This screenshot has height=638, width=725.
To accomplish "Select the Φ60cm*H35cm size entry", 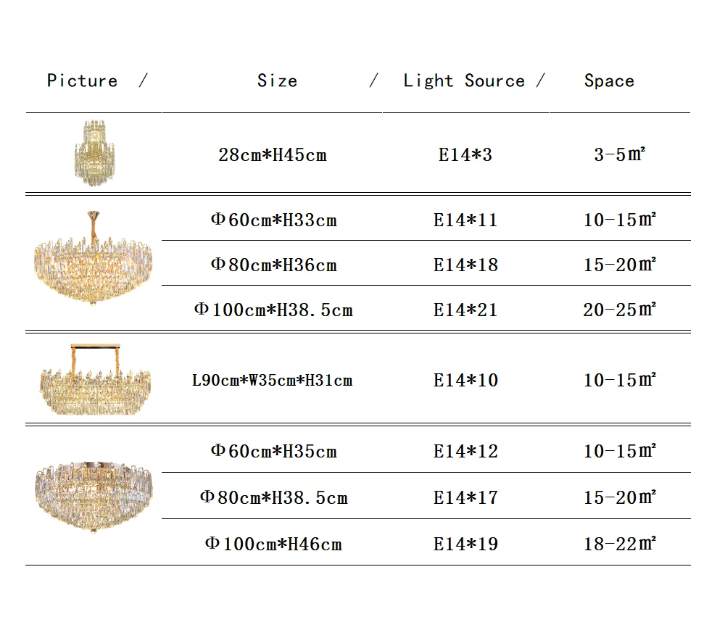I will 274,451.
